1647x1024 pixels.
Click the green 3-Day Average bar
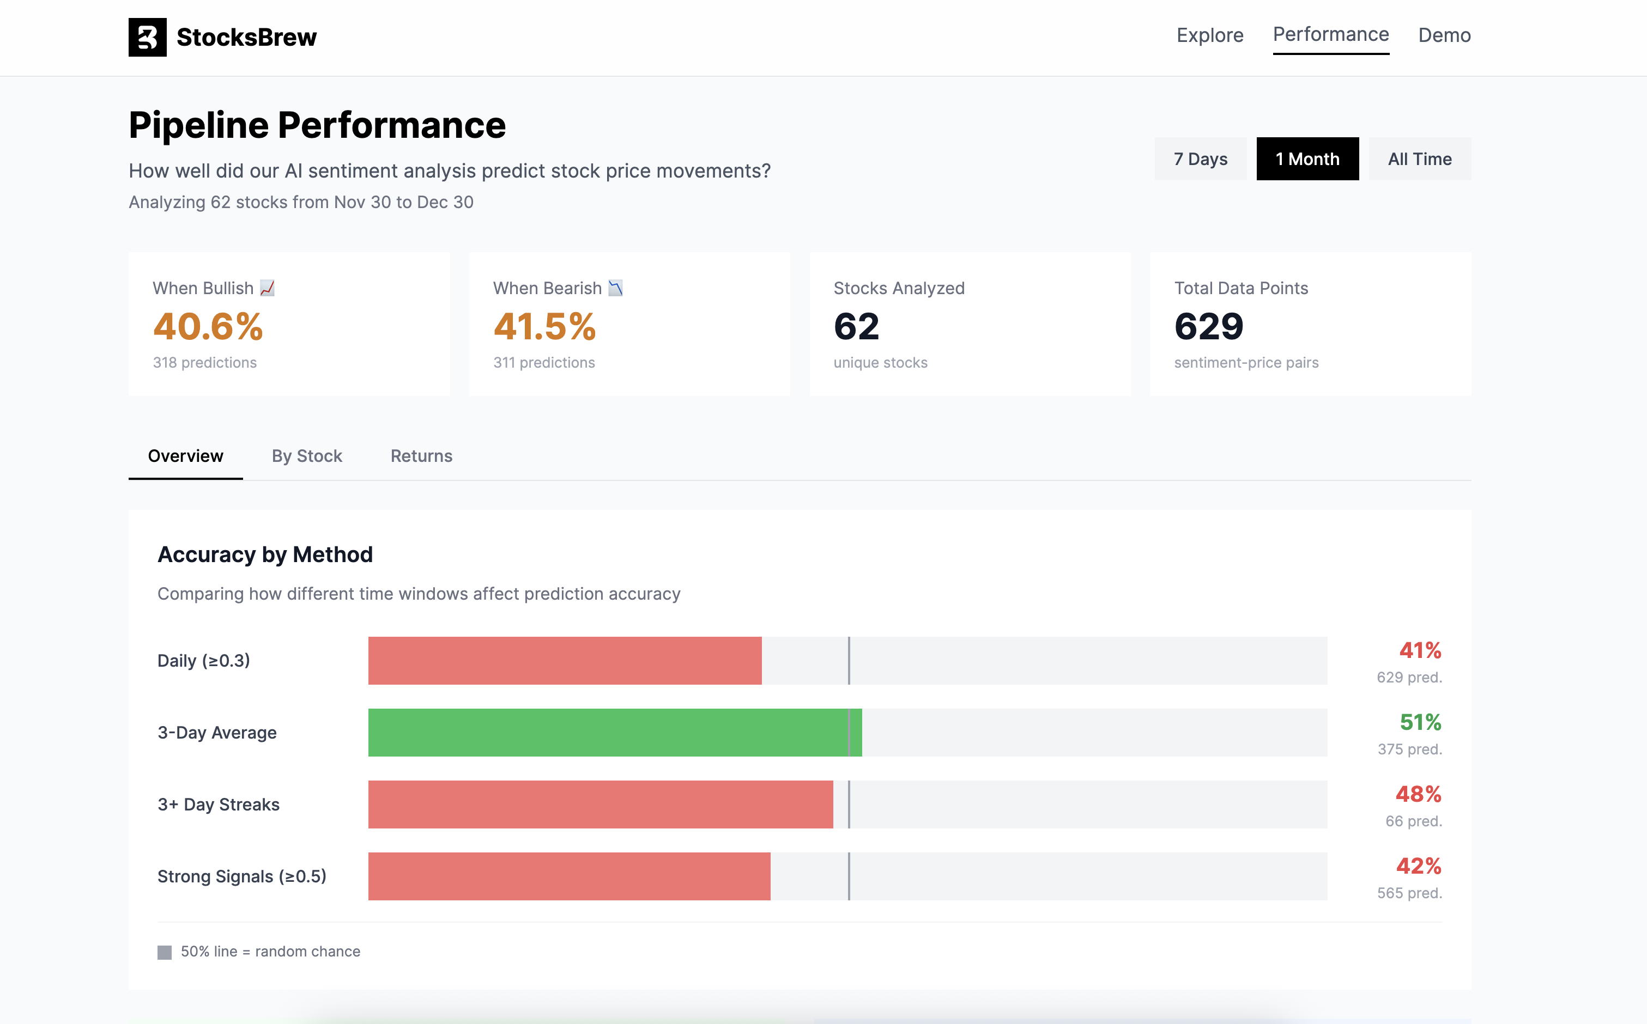(x=615, y=732)
